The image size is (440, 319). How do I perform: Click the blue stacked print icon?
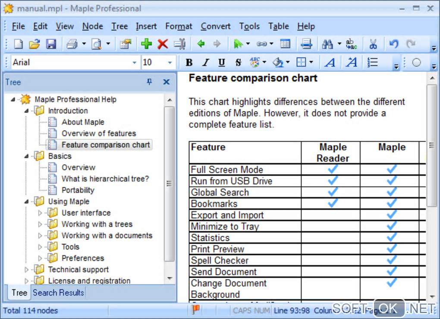click(306, 44)
